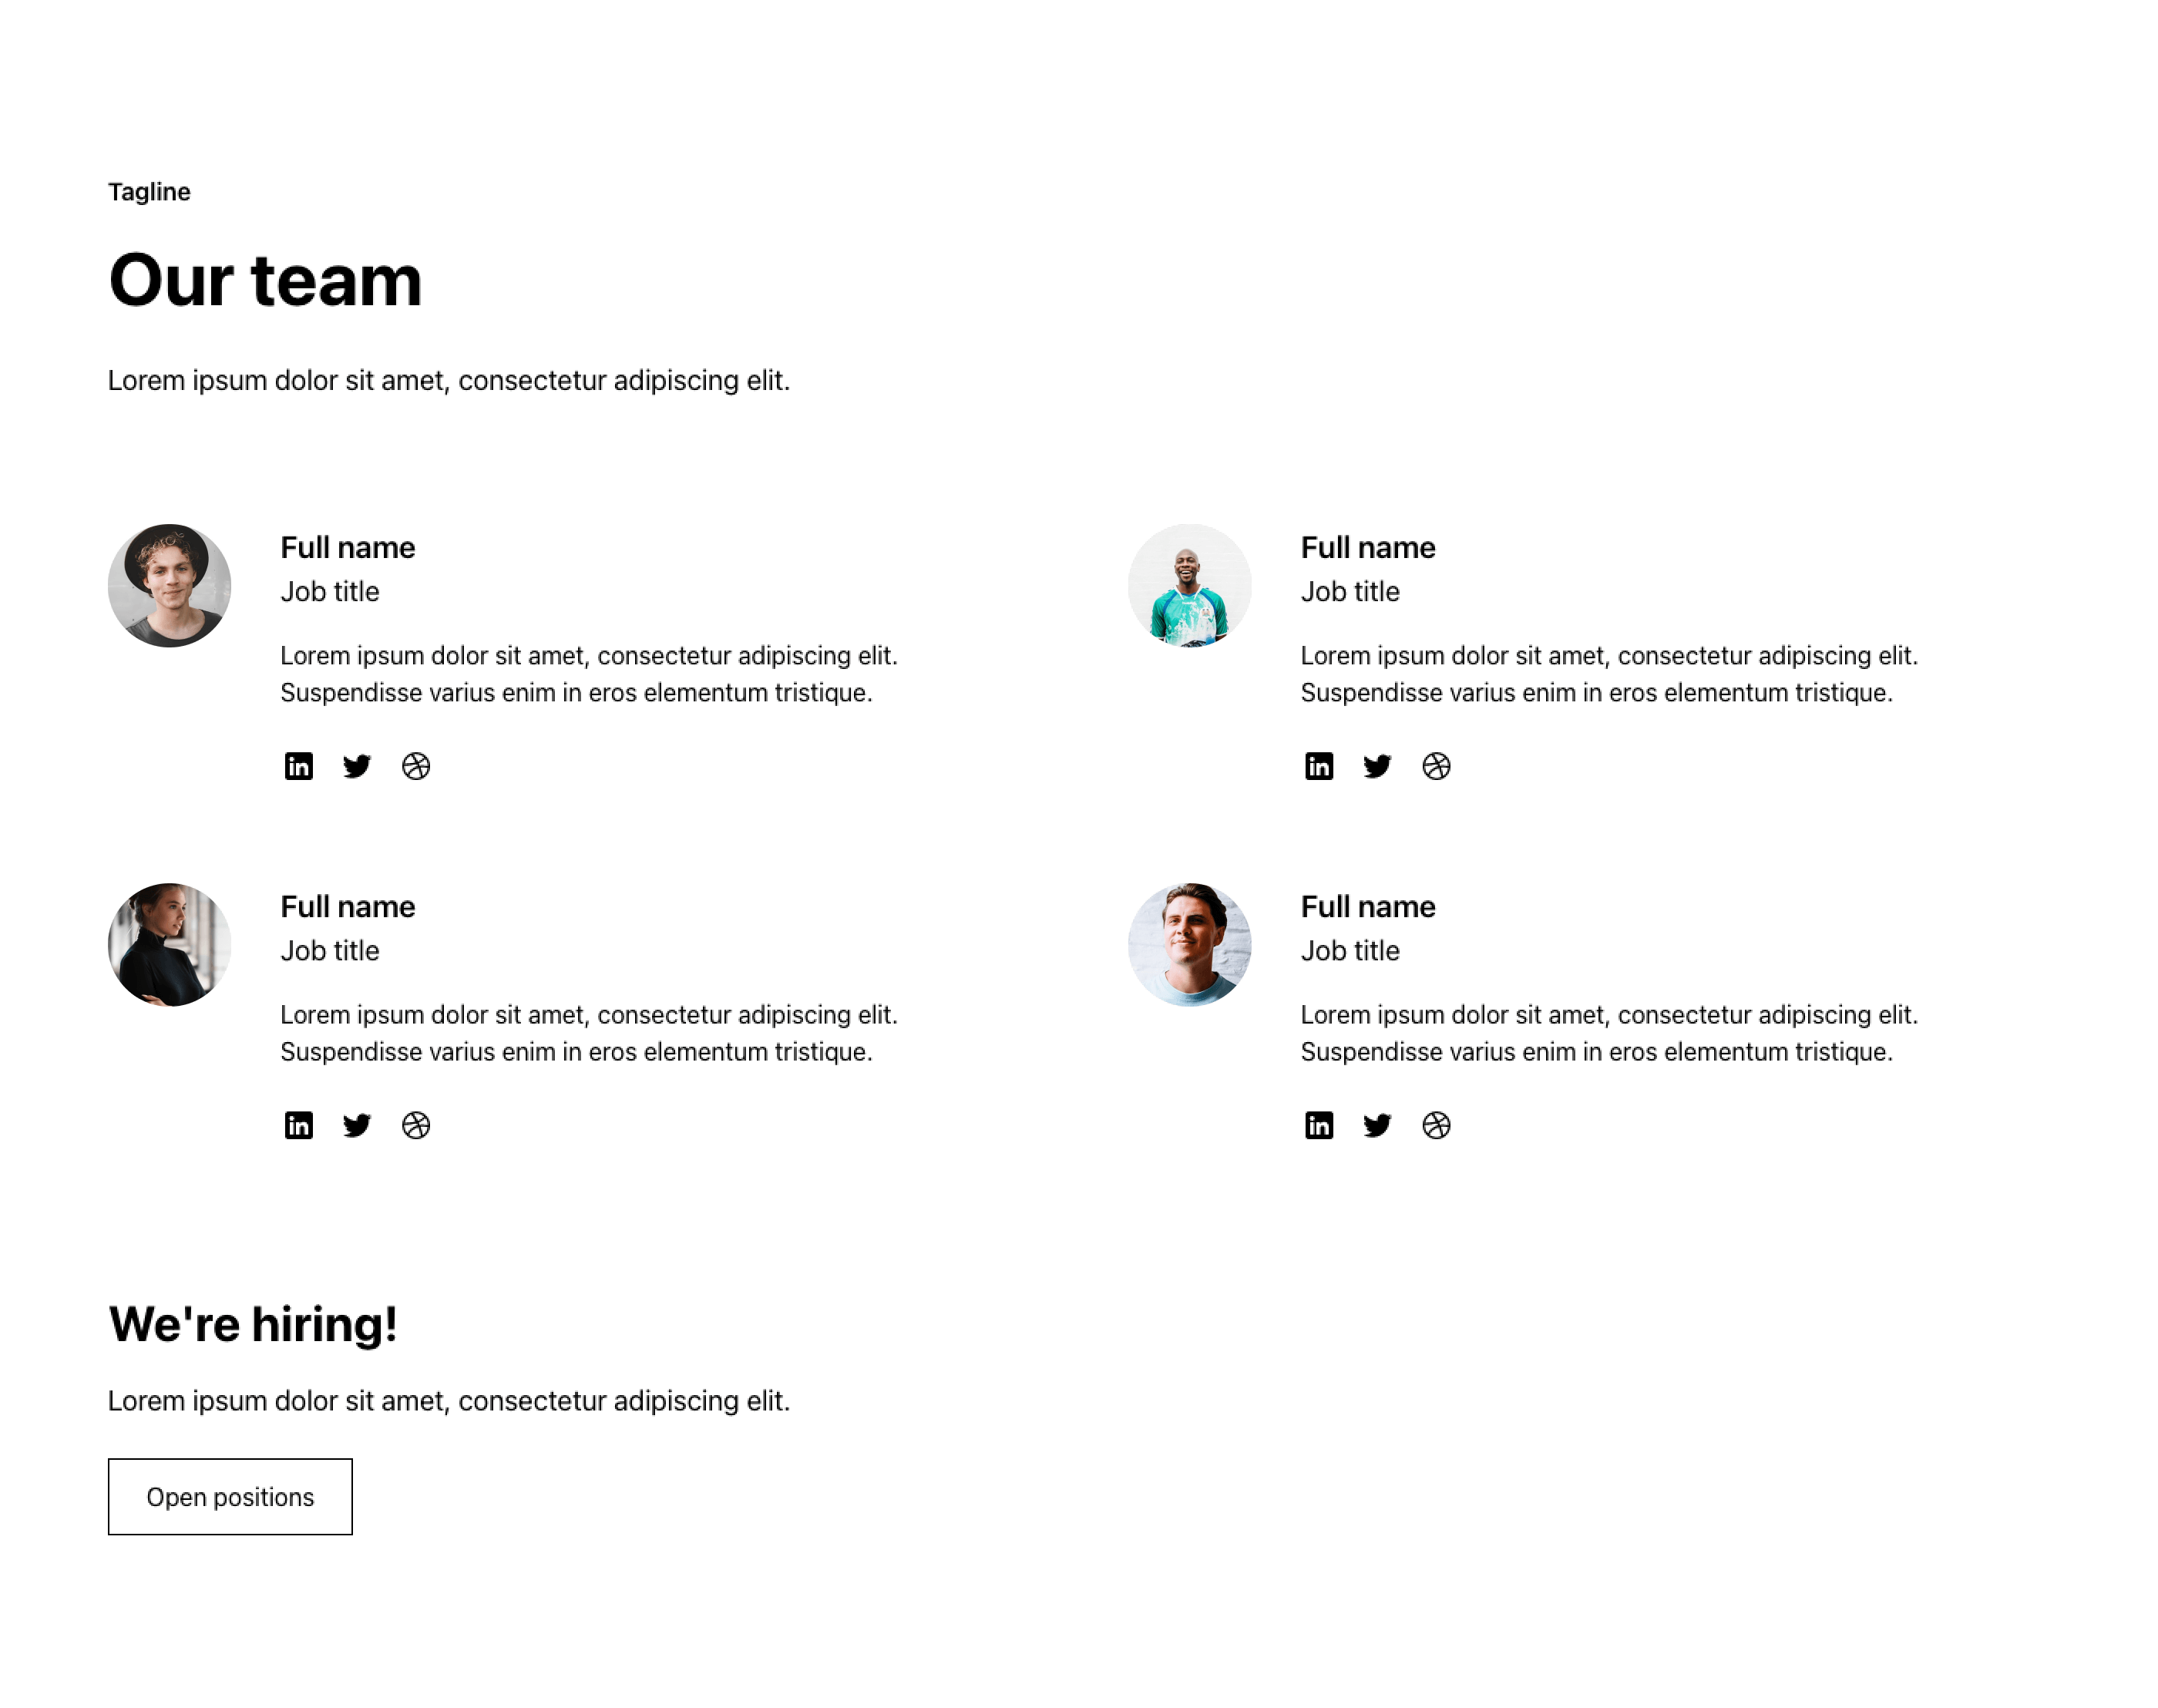Click the Open positions button
The width and height of the screenshot is (2158, 1708).
click(230, 1496)
